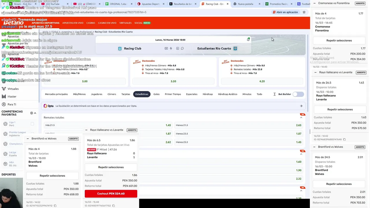
Task: Collapse the Competencias Favoritas section
Action: [x=35, y=113]
